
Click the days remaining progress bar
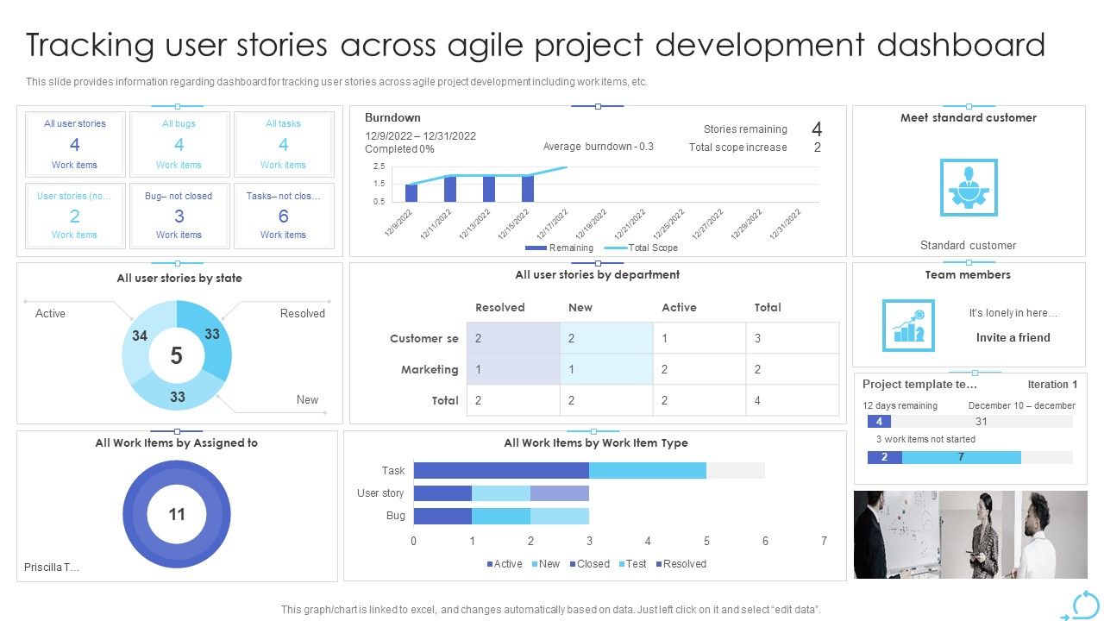point(969,422)
